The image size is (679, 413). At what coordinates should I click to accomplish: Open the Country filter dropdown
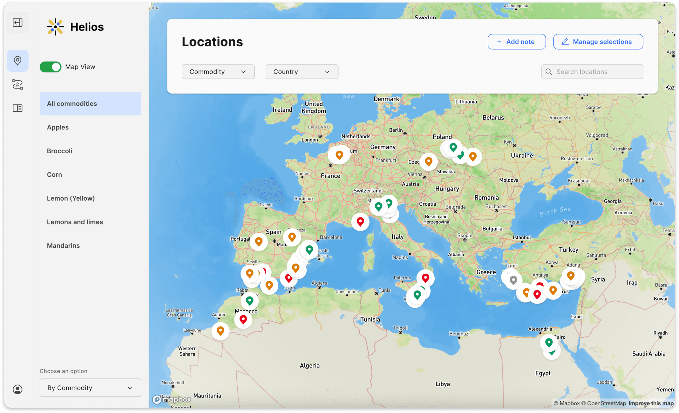click(x=302, y=72)
